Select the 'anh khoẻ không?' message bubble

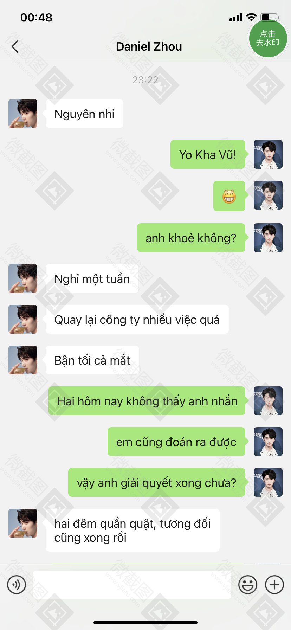(191, 238)
